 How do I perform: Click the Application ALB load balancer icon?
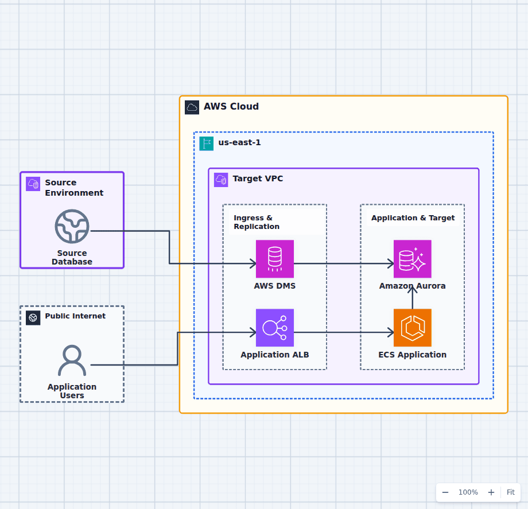point(275,328)
